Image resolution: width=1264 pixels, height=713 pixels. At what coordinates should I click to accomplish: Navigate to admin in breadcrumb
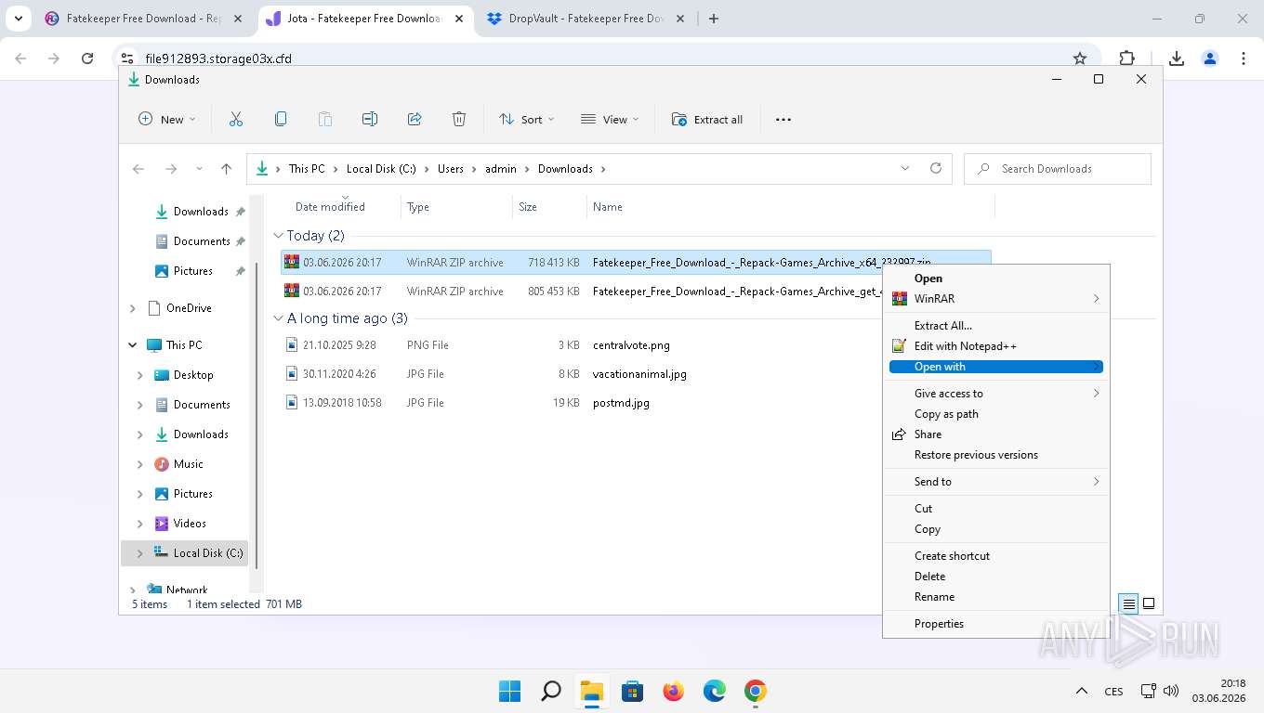[501, 169]
